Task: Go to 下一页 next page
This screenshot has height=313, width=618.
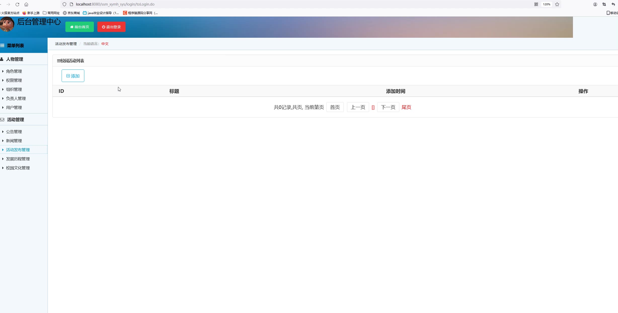Action: pos(388,107)
